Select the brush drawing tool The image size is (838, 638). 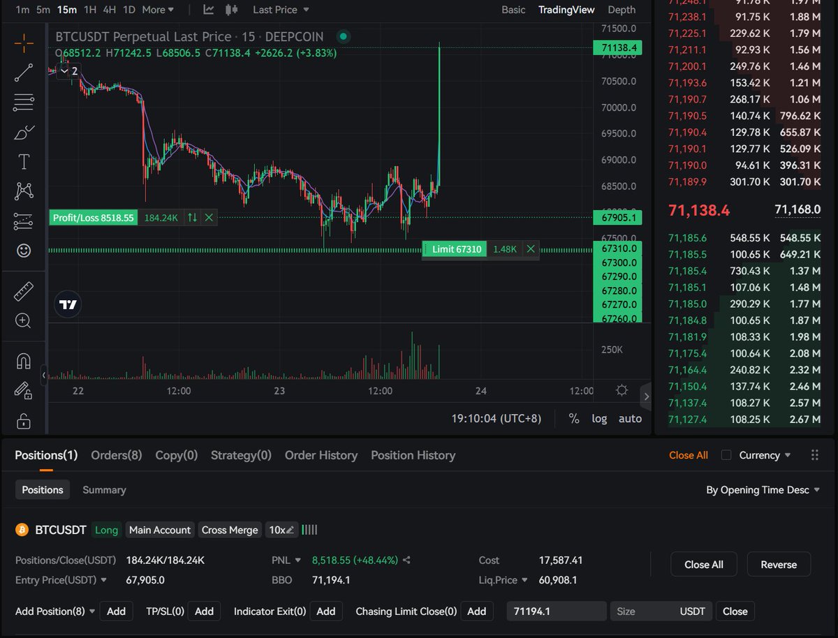(24, 132)
